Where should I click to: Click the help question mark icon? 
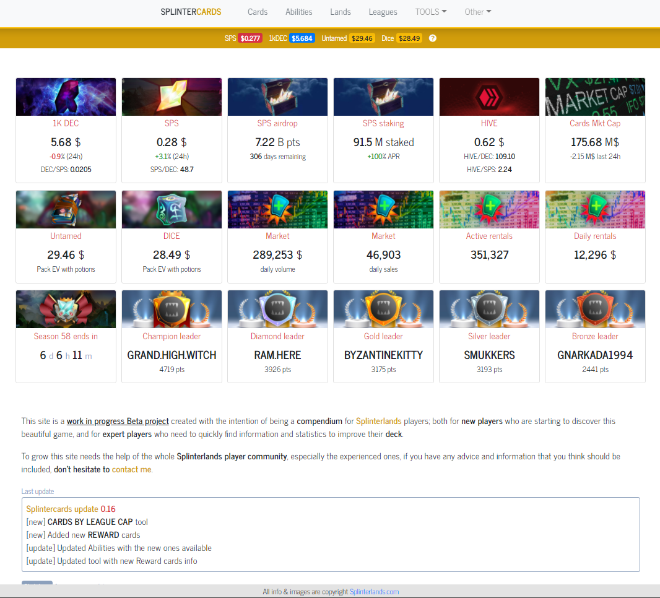(x=432, y=38)
